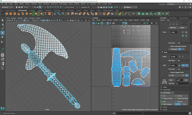Create a polygon torus from the shelf
The height and width of the screenshot is (115, 192).
23,14
